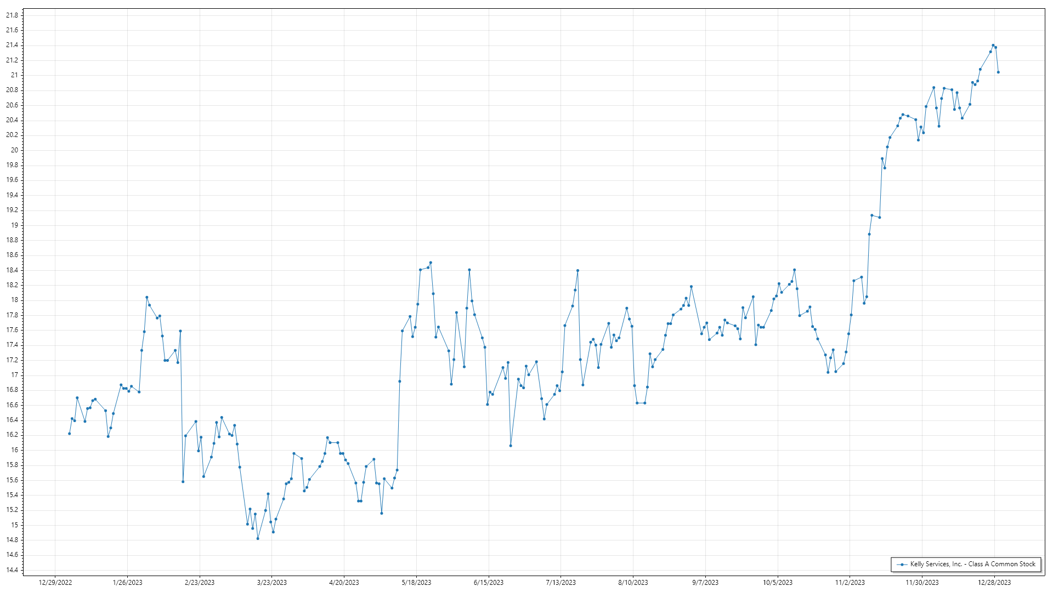The height and width of the screenshot is (592, 1053).
Task: Select the 11/2/2023 date on the x-axis
Action: (850, 583)
